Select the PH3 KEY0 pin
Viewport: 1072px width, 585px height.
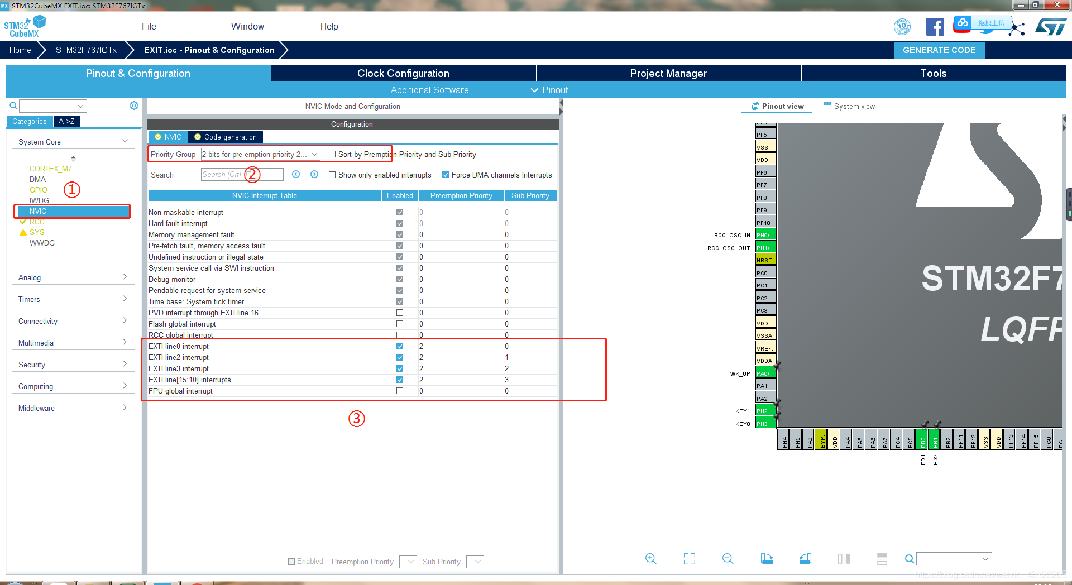click(x=765, y=424)
